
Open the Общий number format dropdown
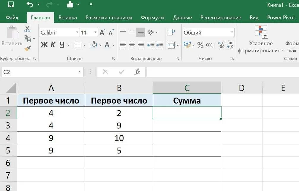232,32
